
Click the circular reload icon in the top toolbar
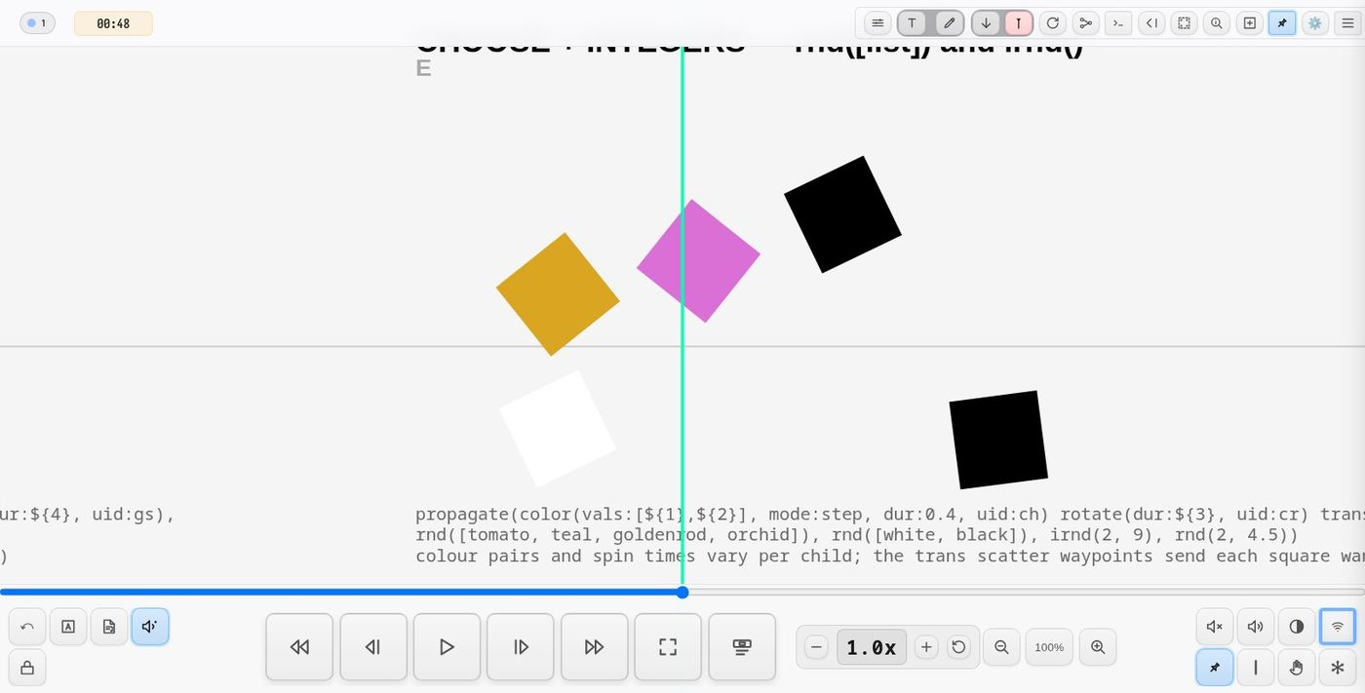click(1053, 23)
